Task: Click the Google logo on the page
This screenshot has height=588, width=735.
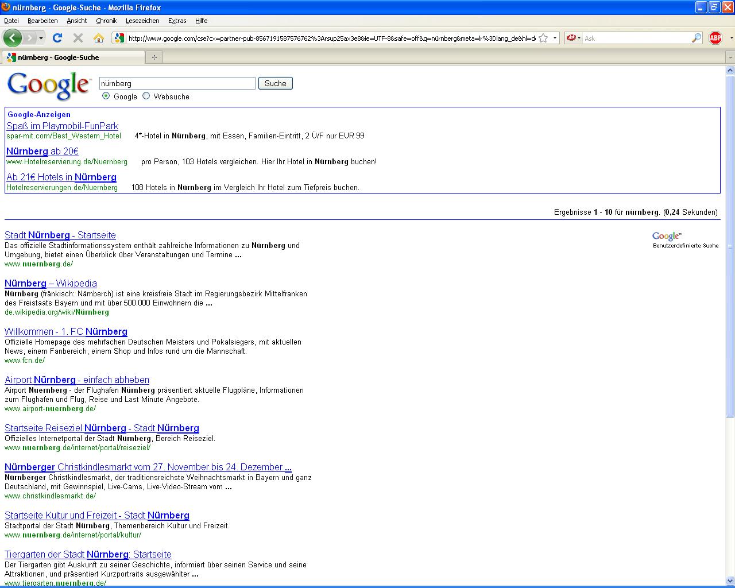Action: (x=49, y=86)
